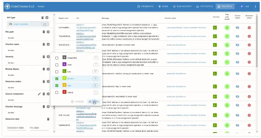Open Detection status filter gear dropdown
Image resolution: width=261 pixels, height=138 pixels.
48,81
